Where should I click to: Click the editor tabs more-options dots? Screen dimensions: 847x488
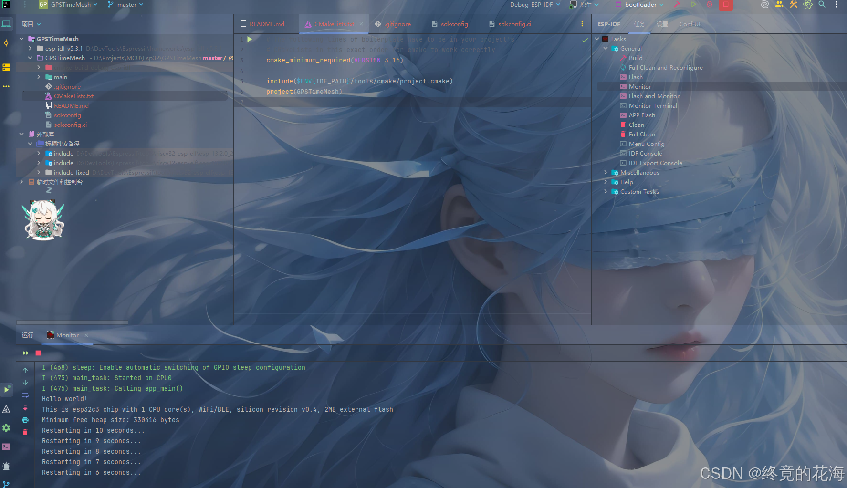582,24
